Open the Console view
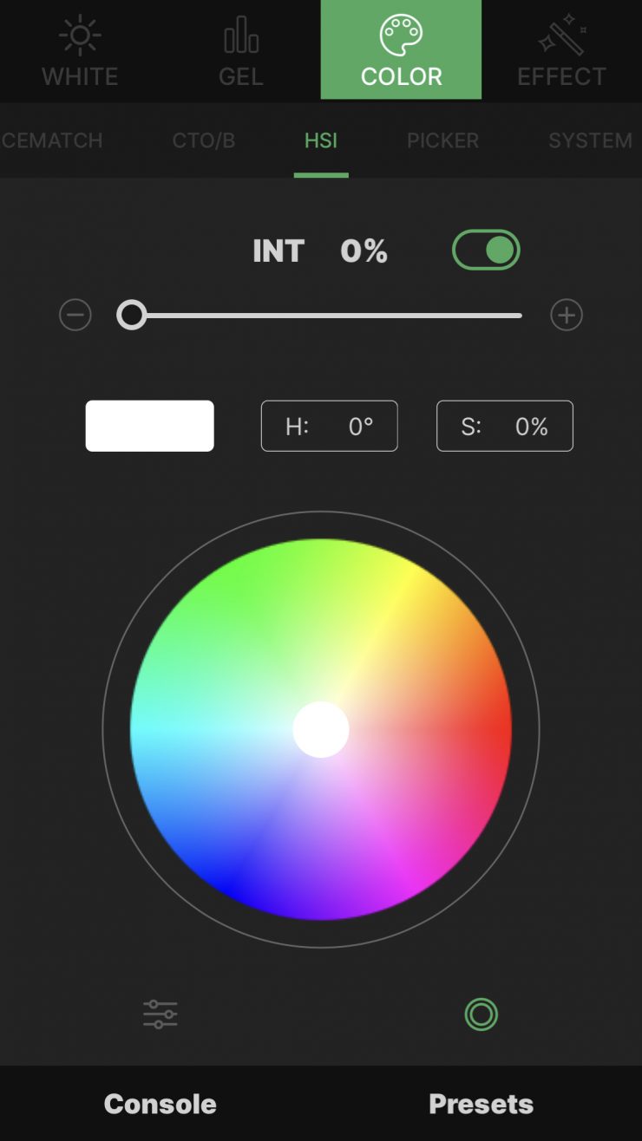This screenshot has width=642, height=1141. coord(160,1104)
